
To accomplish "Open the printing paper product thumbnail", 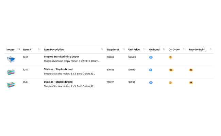I will pyautogui.click(x=11, y=60).
